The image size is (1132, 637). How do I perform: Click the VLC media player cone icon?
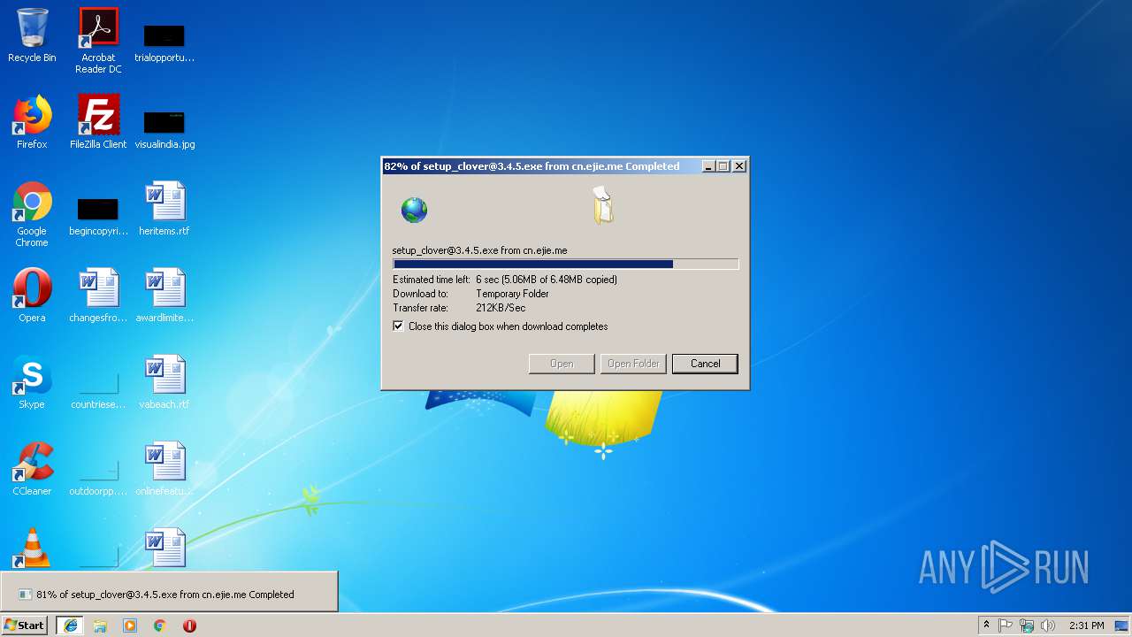pyautogui.click(x=32, y=549)
